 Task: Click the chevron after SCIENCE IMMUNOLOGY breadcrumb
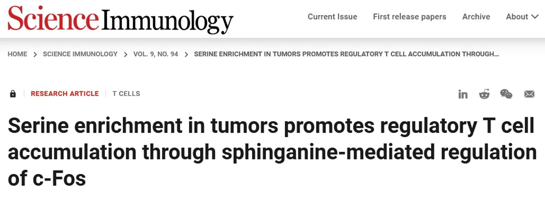tap(125, 54)
